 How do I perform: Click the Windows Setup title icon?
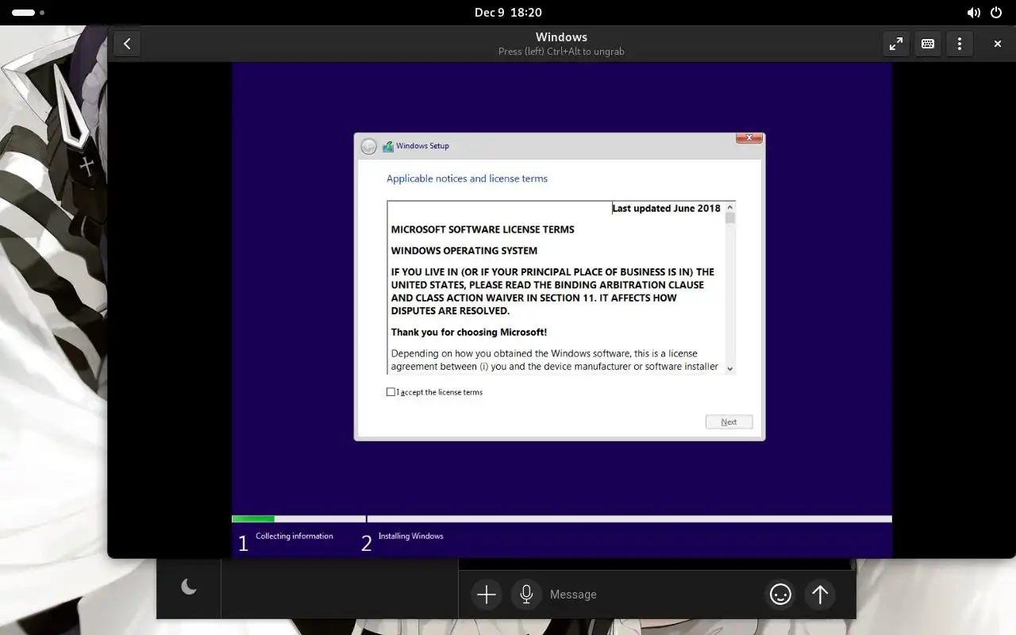pos(388,146)
